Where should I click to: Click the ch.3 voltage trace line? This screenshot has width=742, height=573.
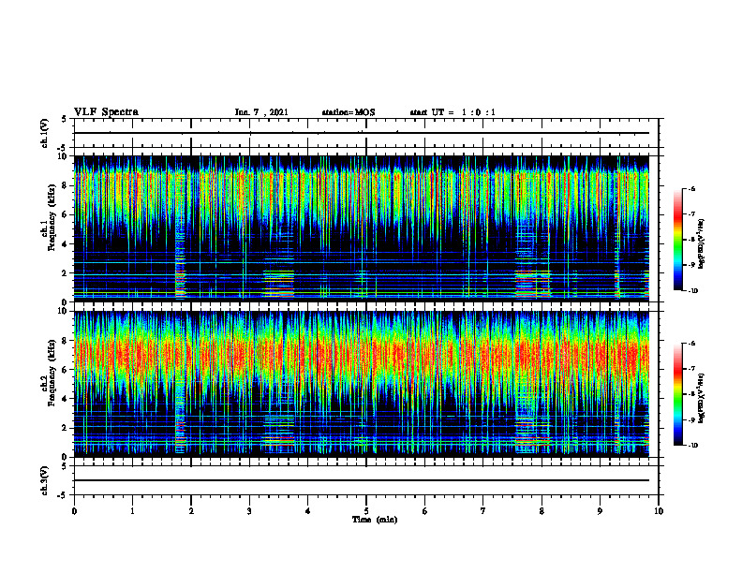[x=362, y=480]
